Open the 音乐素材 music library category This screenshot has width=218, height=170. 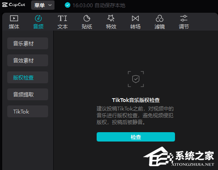click(28, 43)
